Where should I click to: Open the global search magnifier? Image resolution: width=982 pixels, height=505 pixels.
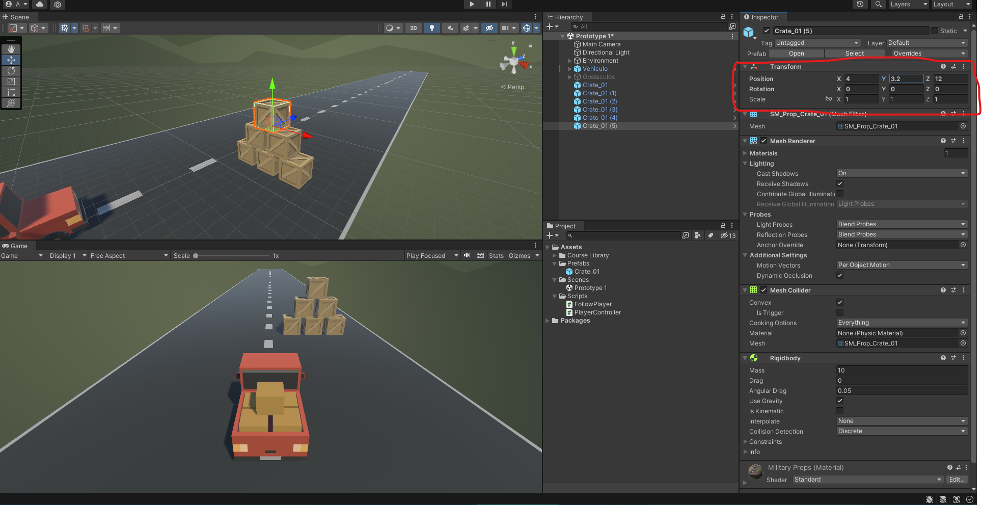point(879,4)
